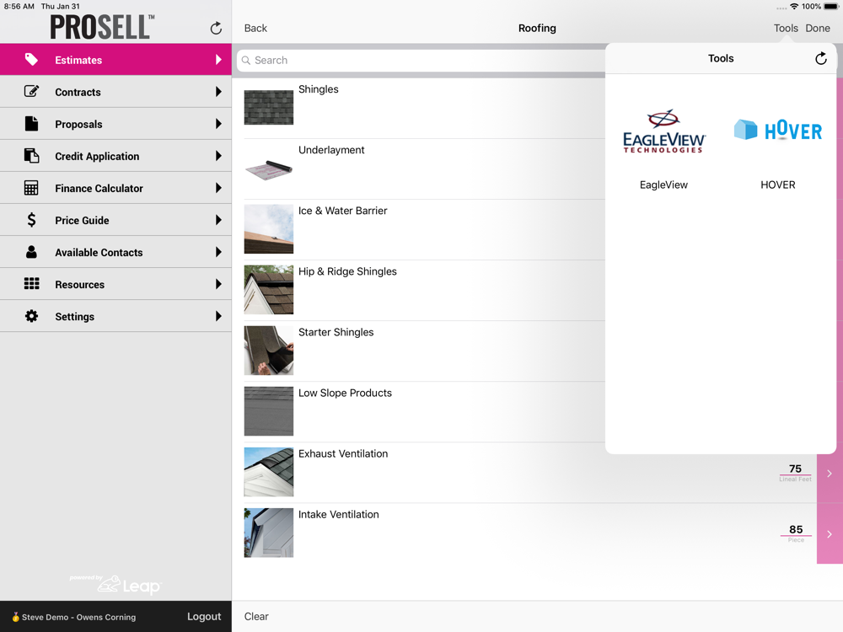Expand Credit Application arrow
Screen dimensions: 843x632
click(x=218, y=156)
